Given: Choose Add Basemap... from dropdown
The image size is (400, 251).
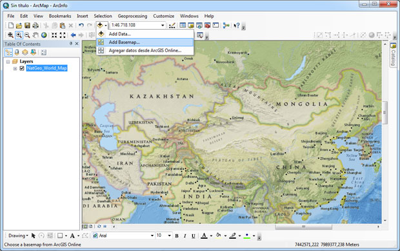Looking at the screenshot, I should pos(145,42).
